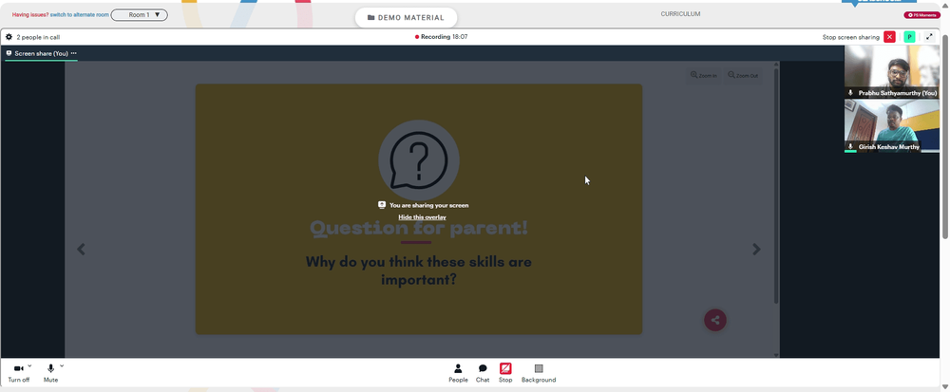This screenshot has width=950, height=392.
Task: Stop screen sharing via red Stop icon
Action: (505, 373)
